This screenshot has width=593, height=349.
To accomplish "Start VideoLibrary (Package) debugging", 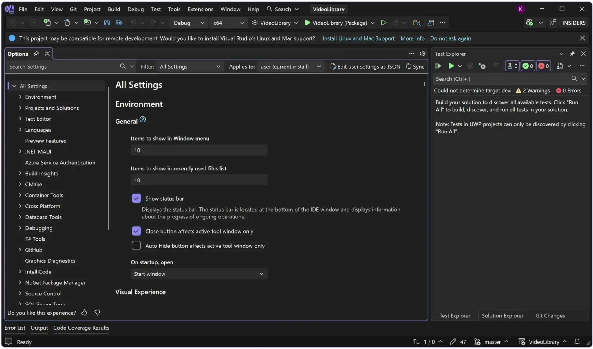I will (x=336, y=23).
